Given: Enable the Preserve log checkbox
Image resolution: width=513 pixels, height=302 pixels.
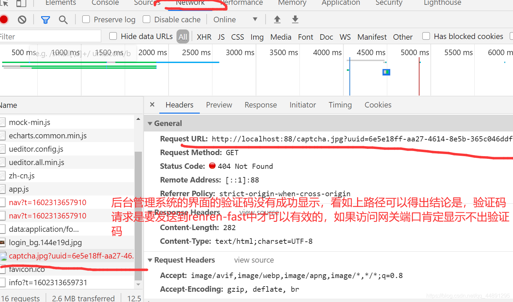Looking at the screenshot, I should click(x=86, y=19).
